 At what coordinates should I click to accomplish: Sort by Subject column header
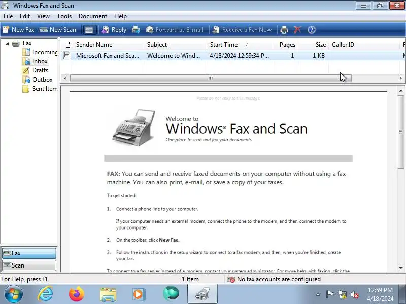[175, 45]
